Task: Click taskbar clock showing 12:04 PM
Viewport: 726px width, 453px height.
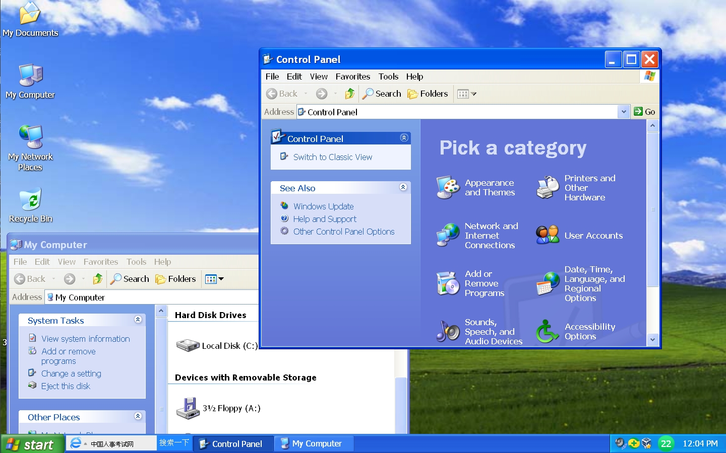Action: click(700, 443)
